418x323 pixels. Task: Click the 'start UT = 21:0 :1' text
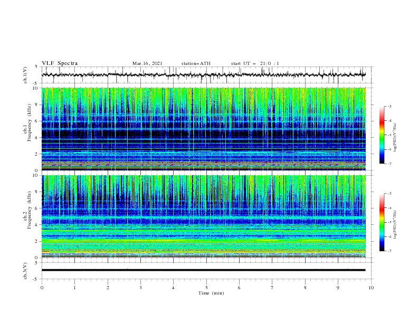coord(255,63)
